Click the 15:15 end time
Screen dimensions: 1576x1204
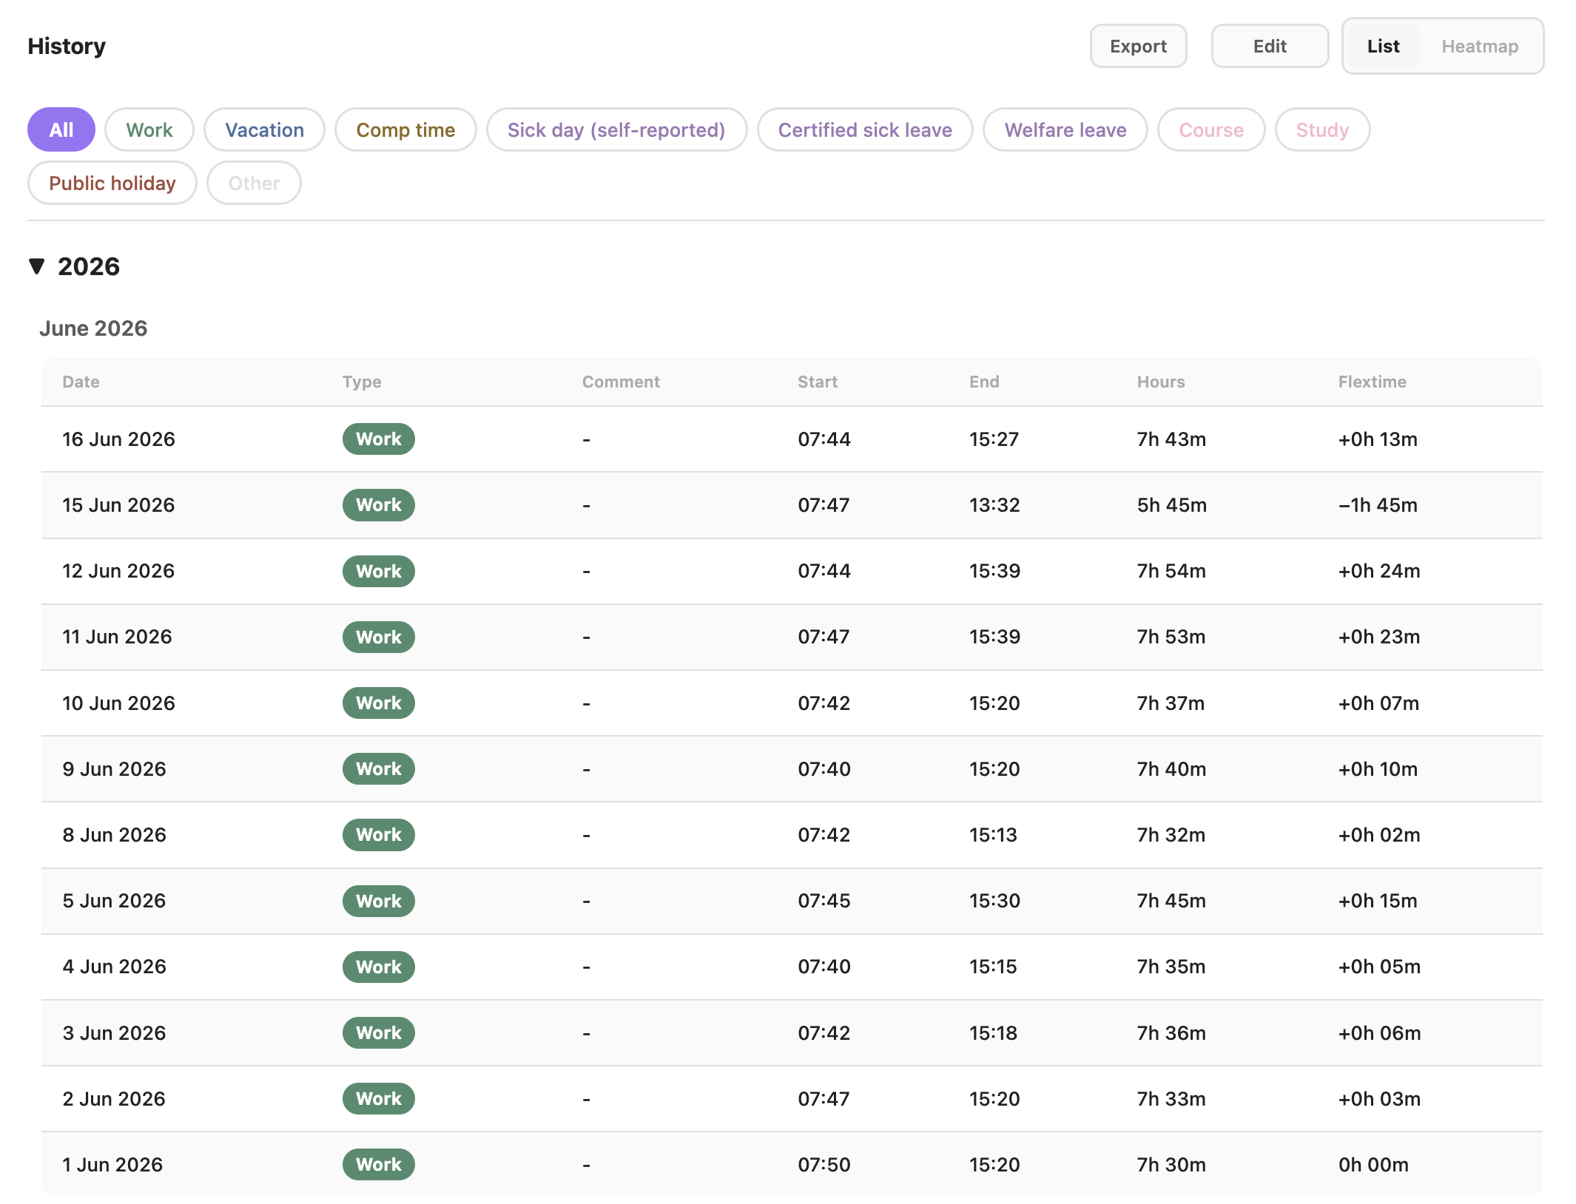993,967
